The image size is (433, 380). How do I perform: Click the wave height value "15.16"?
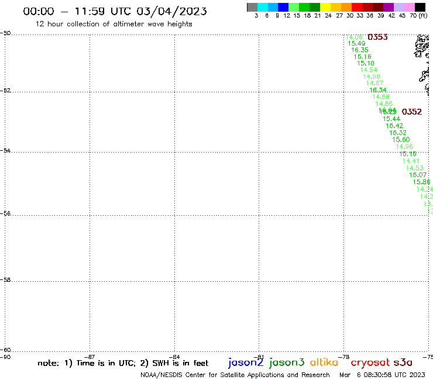(x=363, y=57)
